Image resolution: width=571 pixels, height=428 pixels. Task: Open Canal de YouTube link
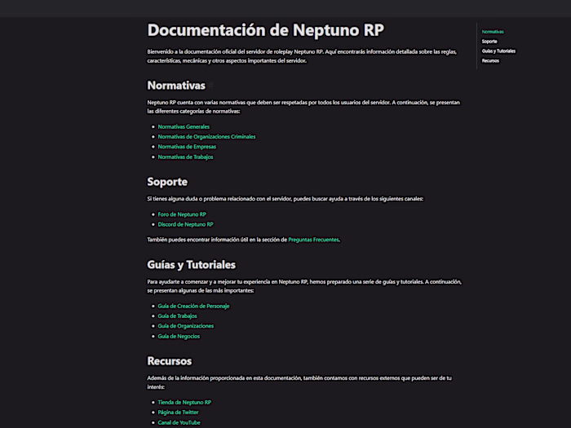pyautogui.click(x=179, y=422)
